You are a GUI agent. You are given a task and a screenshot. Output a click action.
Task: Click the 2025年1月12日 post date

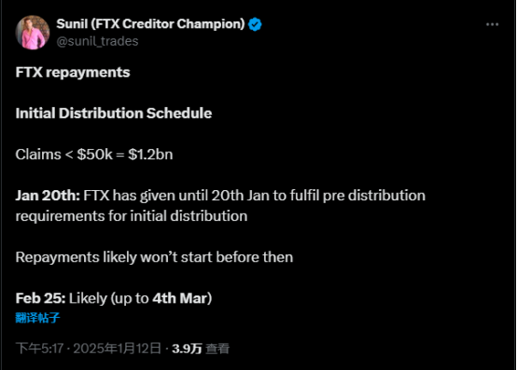[117, 349]
